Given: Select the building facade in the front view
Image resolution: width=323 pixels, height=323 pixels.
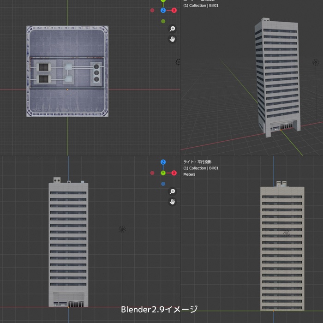Looking at the screenshot, I should tap(68, 242).
